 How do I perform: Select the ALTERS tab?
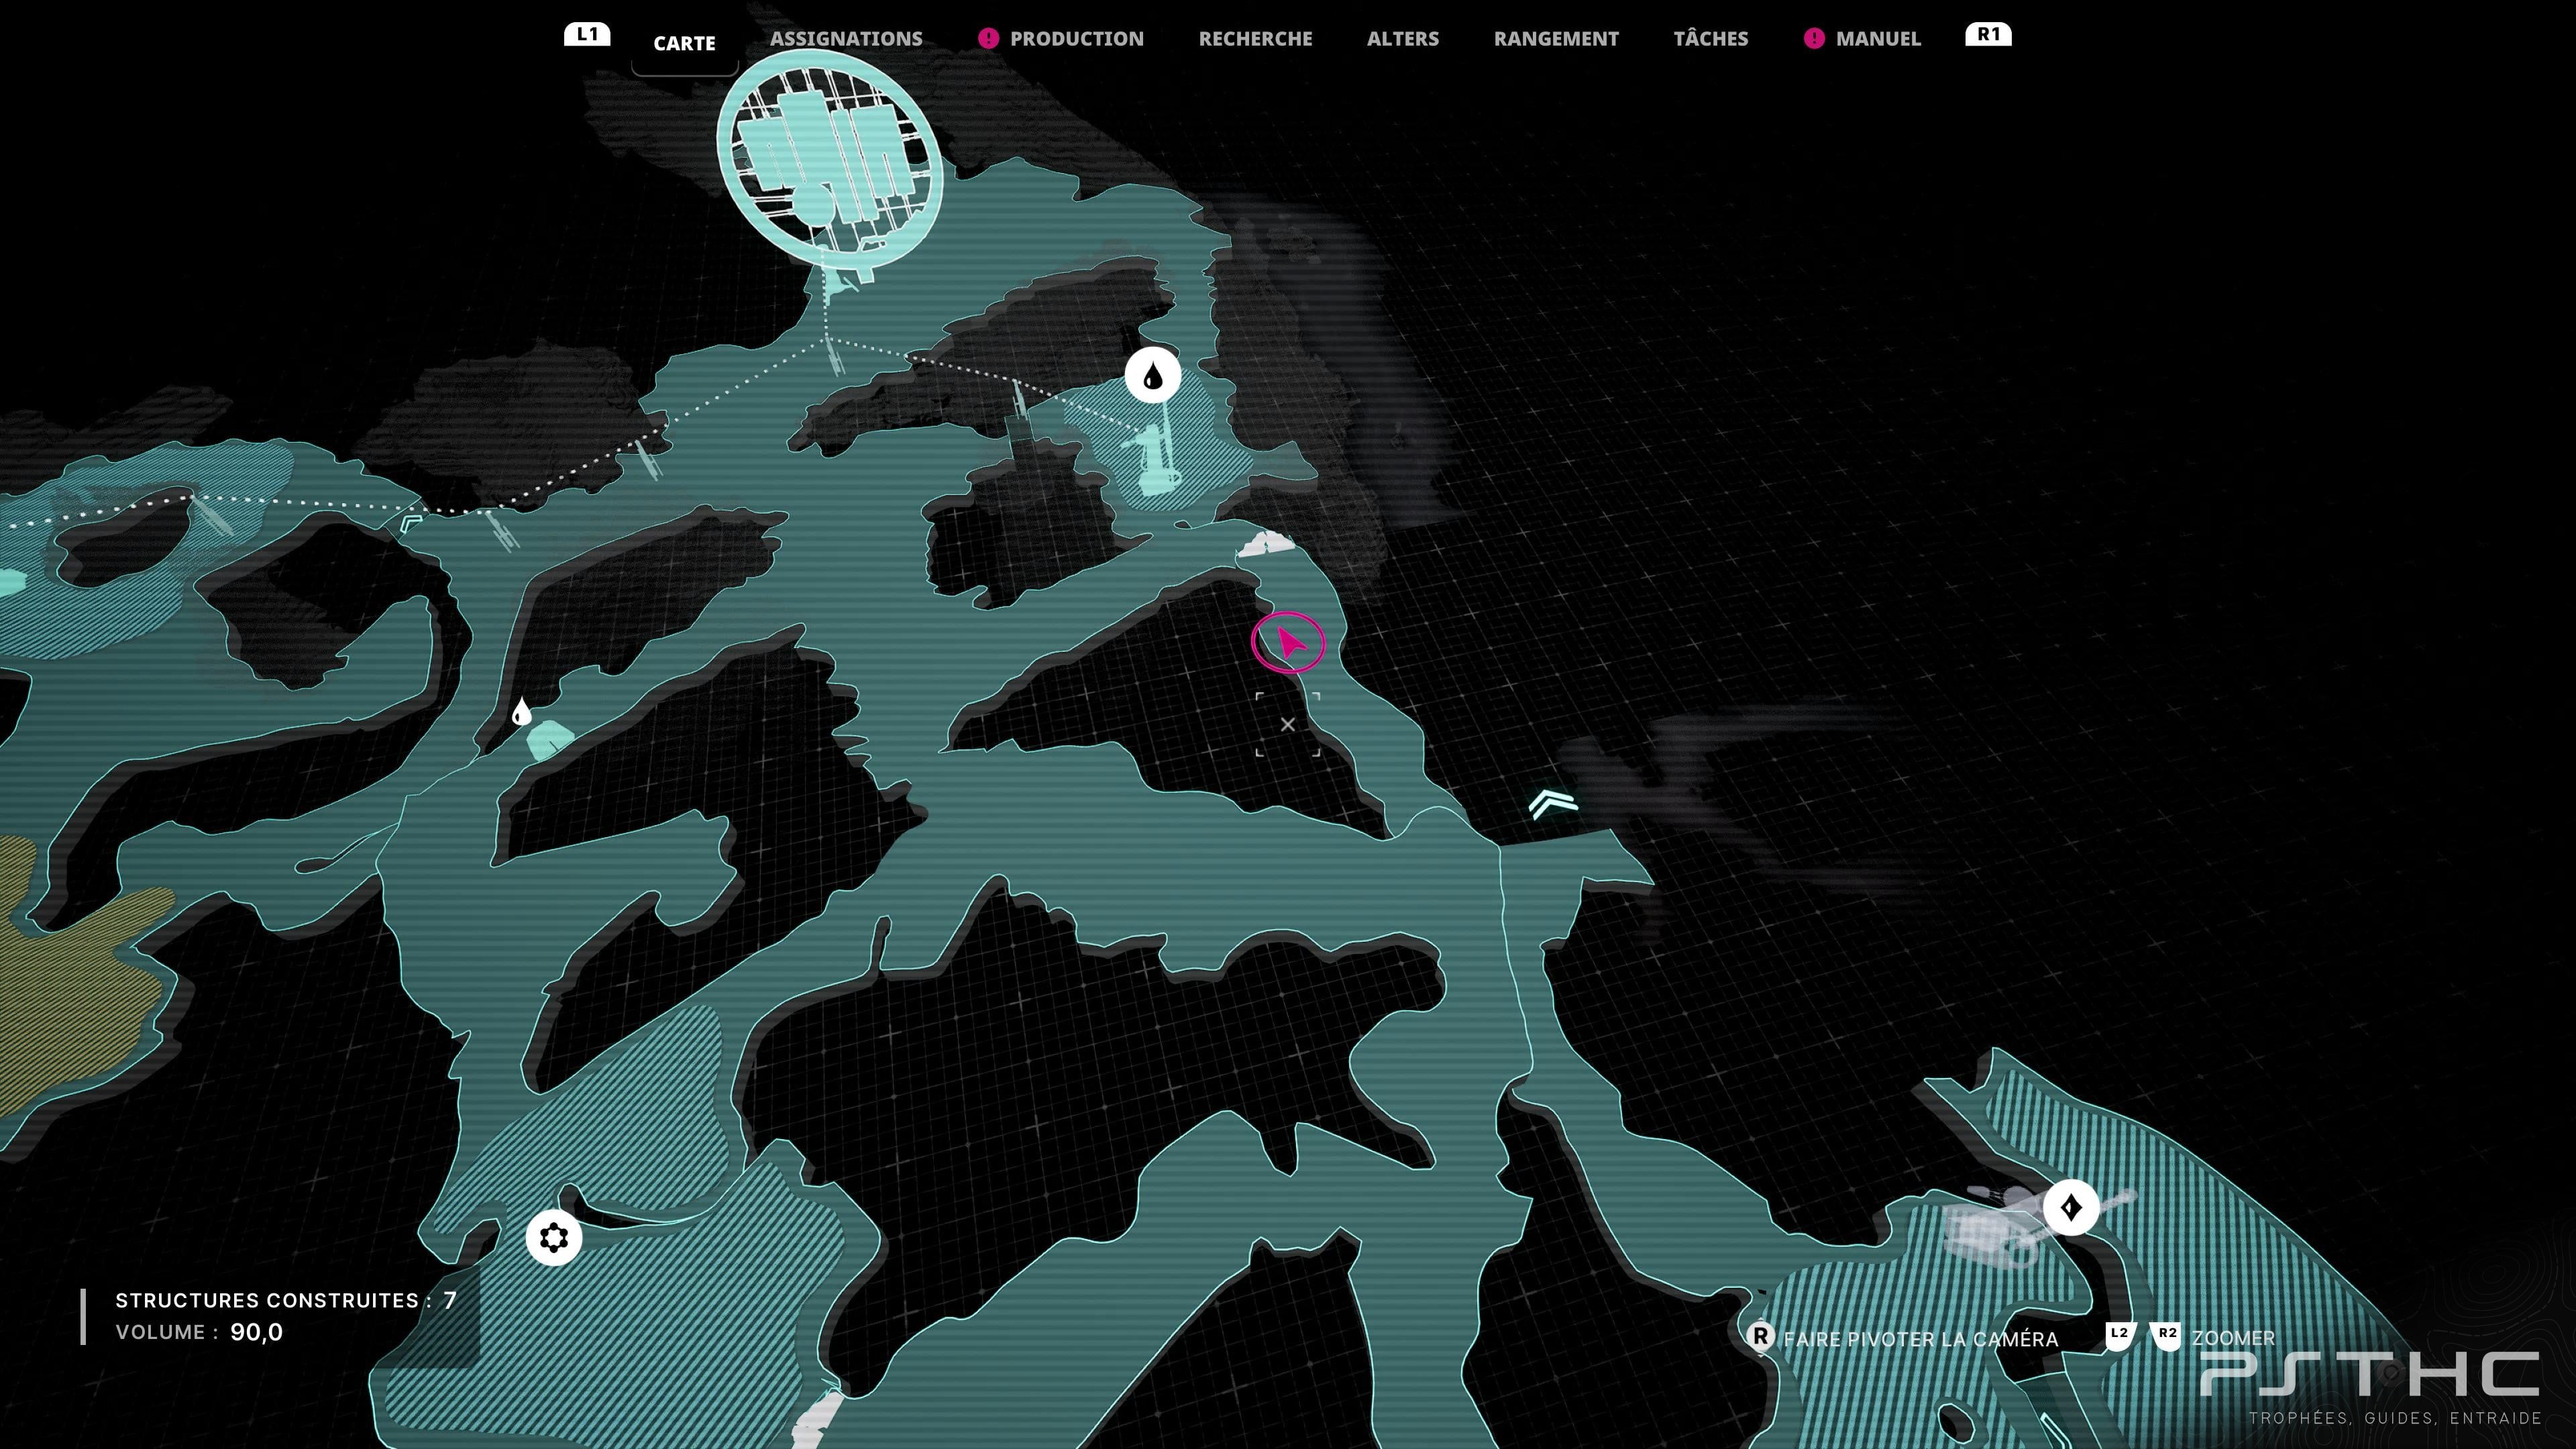[1403, 39]
